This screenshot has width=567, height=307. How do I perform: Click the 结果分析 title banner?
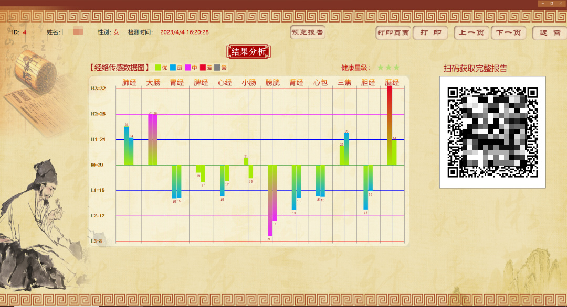point(248,51)
